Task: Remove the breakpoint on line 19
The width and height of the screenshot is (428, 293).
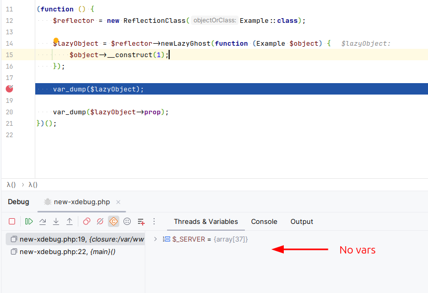Action: tap(9, 89)
